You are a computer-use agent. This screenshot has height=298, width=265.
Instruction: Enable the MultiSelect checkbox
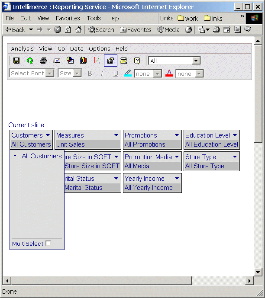click(48, 243)
